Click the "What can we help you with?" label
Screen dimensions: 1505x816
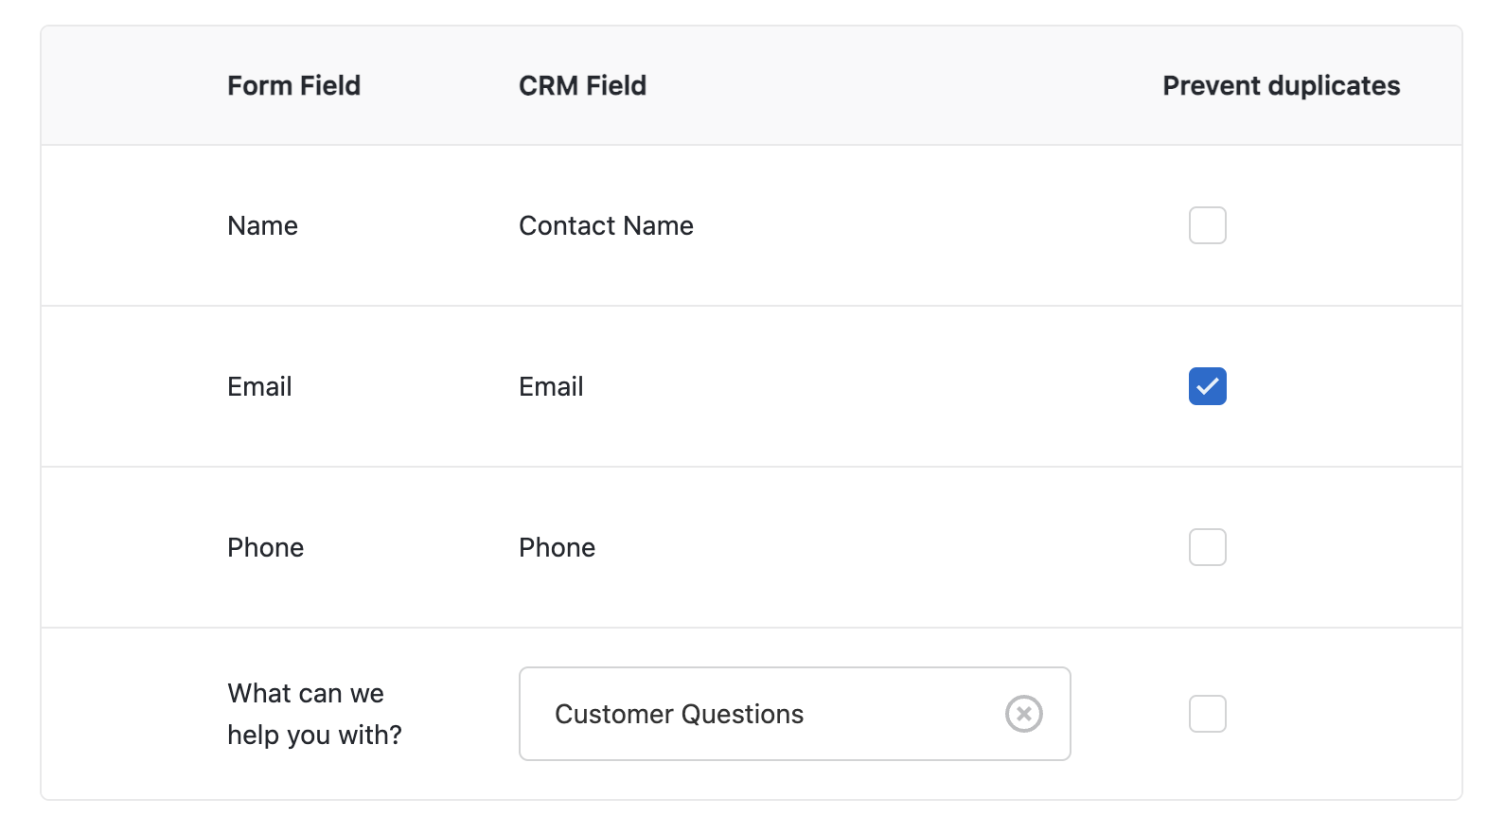pos(314,714)
